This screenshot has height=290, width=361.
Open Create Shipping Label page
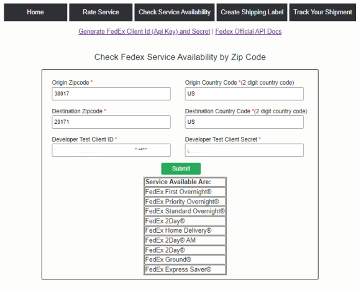[x=252, y=12]
